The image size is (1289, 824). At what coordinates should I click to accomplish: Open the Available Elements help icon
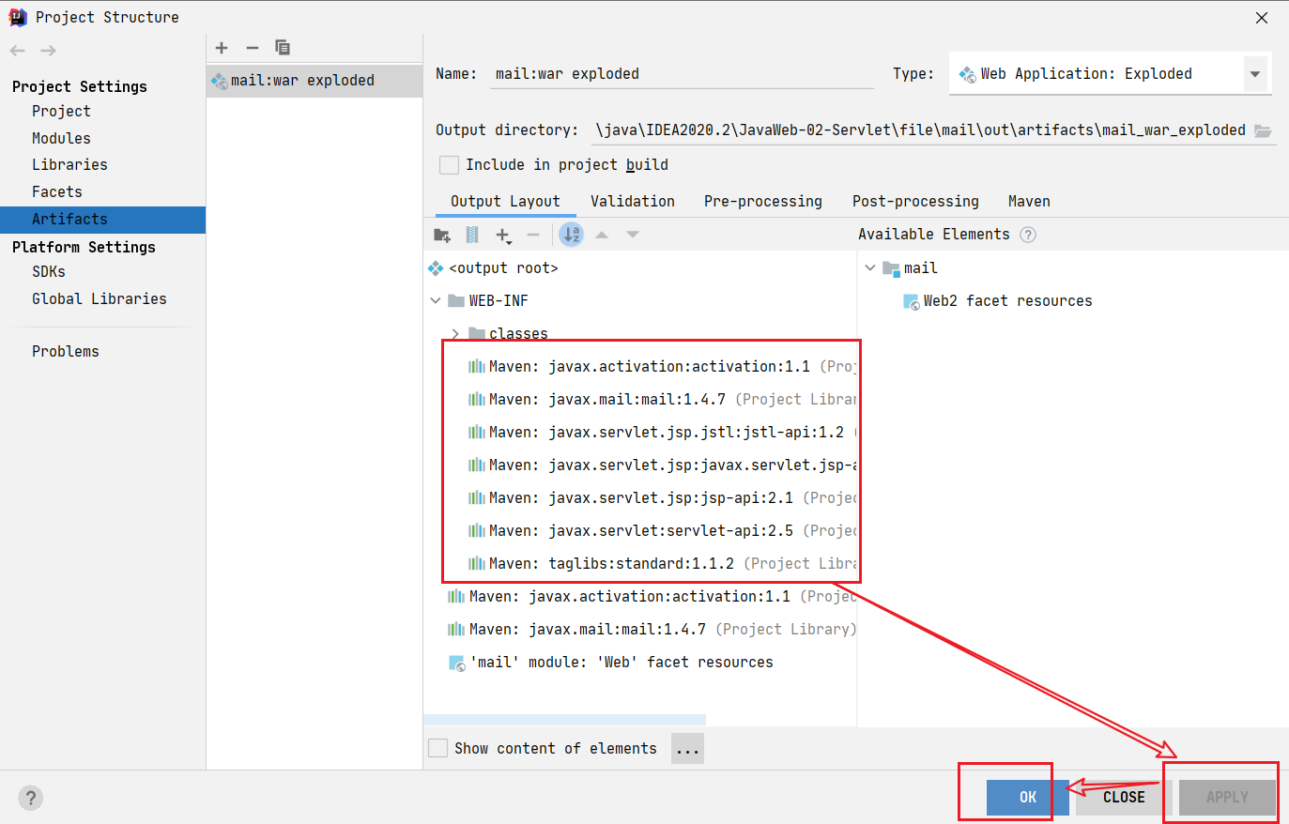(x=1028, y=235)
